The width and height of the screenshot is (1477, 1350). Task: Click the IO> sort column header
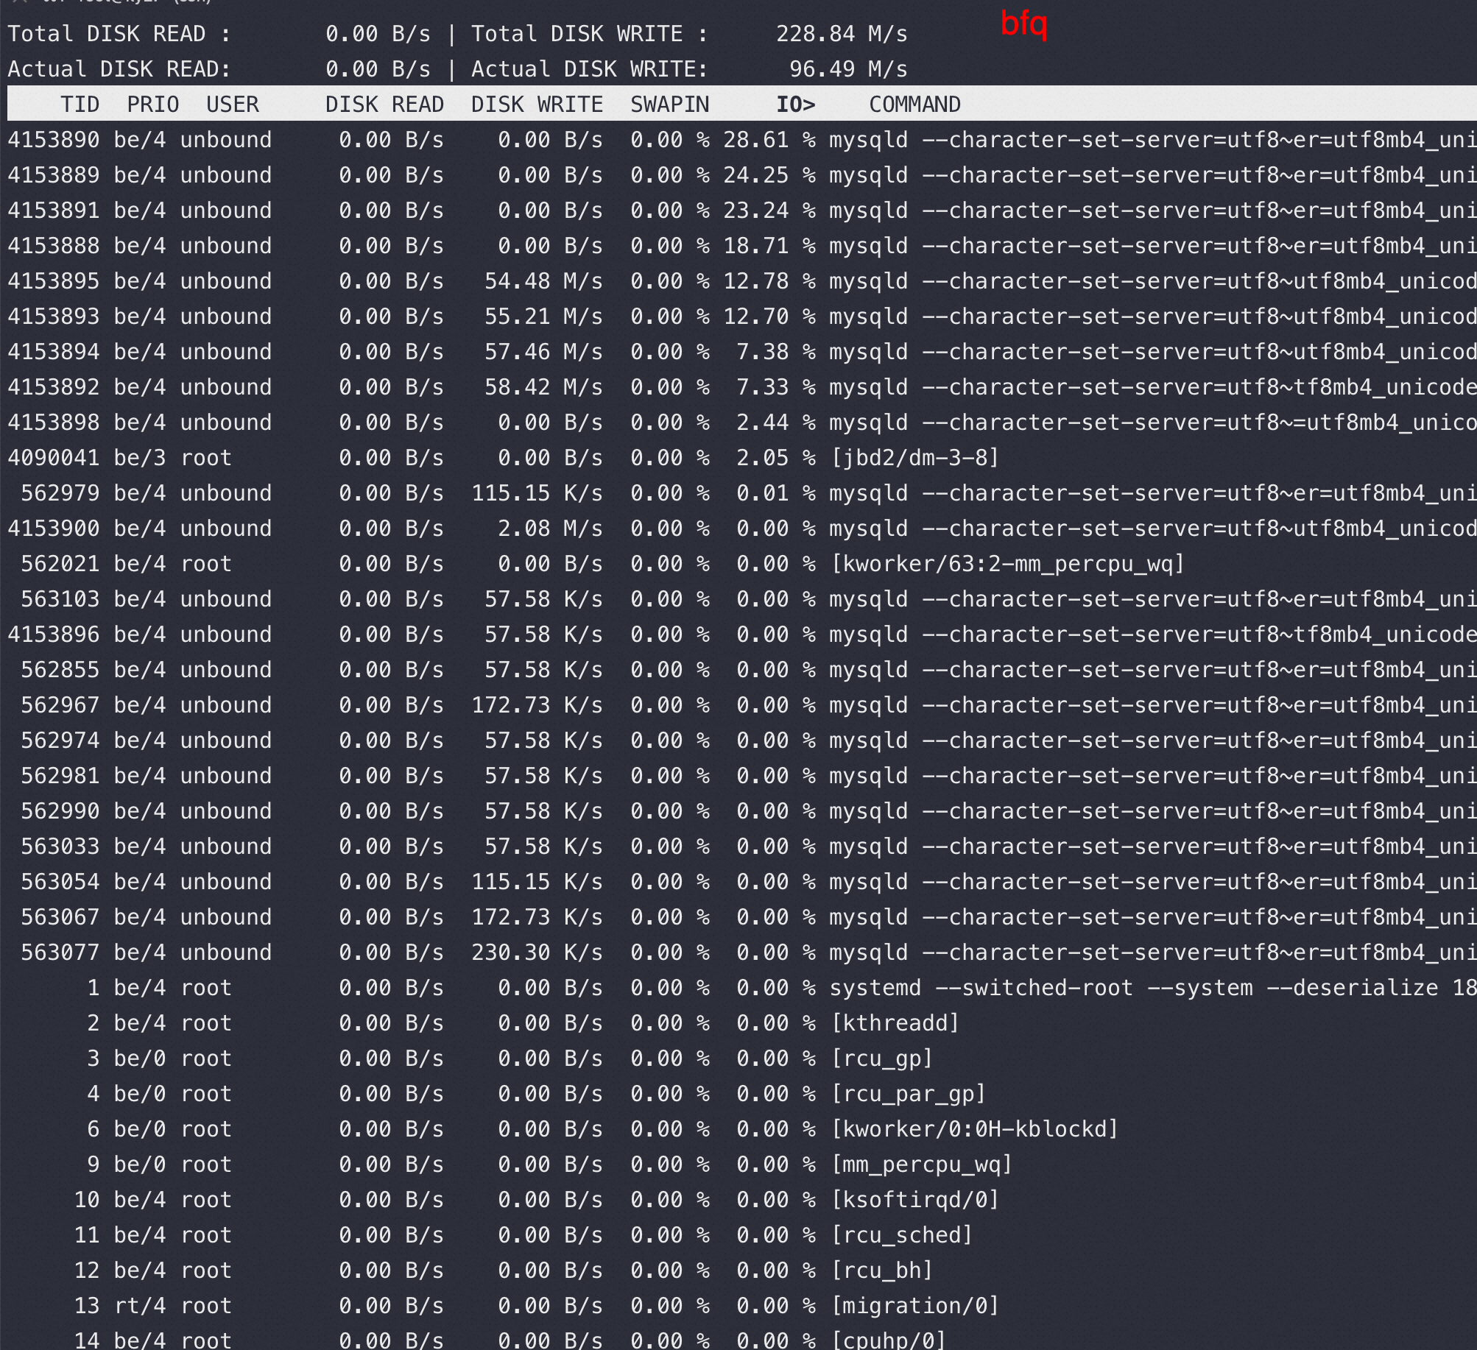click(796, 105)
